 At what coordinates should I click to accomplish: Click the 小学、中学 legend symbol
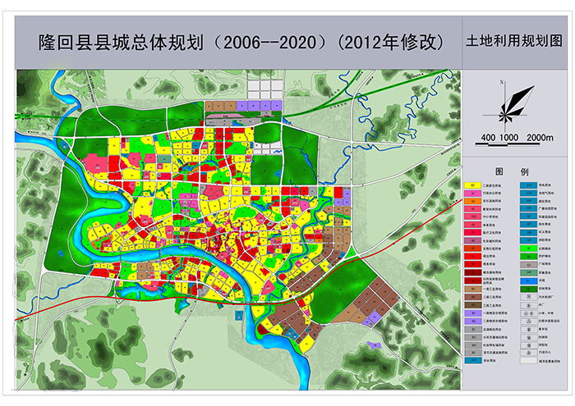pos(528,312)
